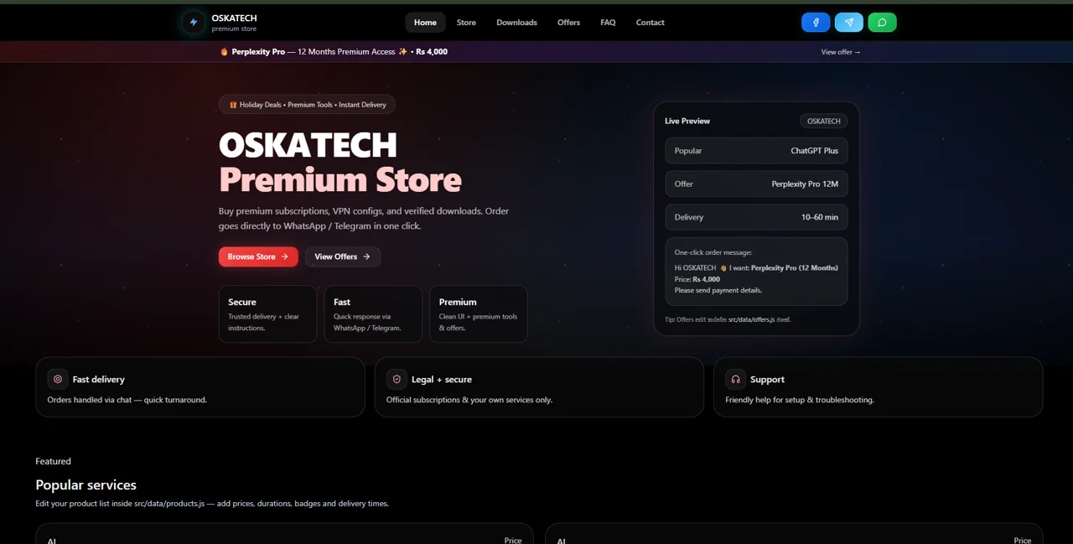Follow the View offer link in the banner
1073x544 pixels.
841,52
